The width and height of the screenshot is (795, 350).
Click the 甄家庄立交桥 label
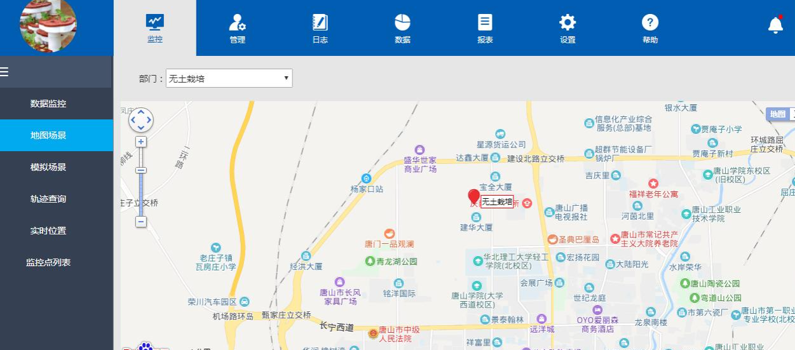coord(287,314)
